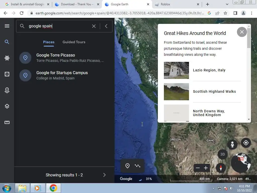
Task: Close the Roblox tab
Action: point(198,4)
